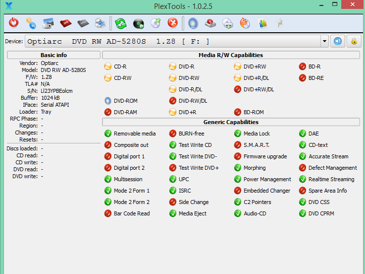
Task: Click the Digital port 1 label
Action: click(129, 156)
